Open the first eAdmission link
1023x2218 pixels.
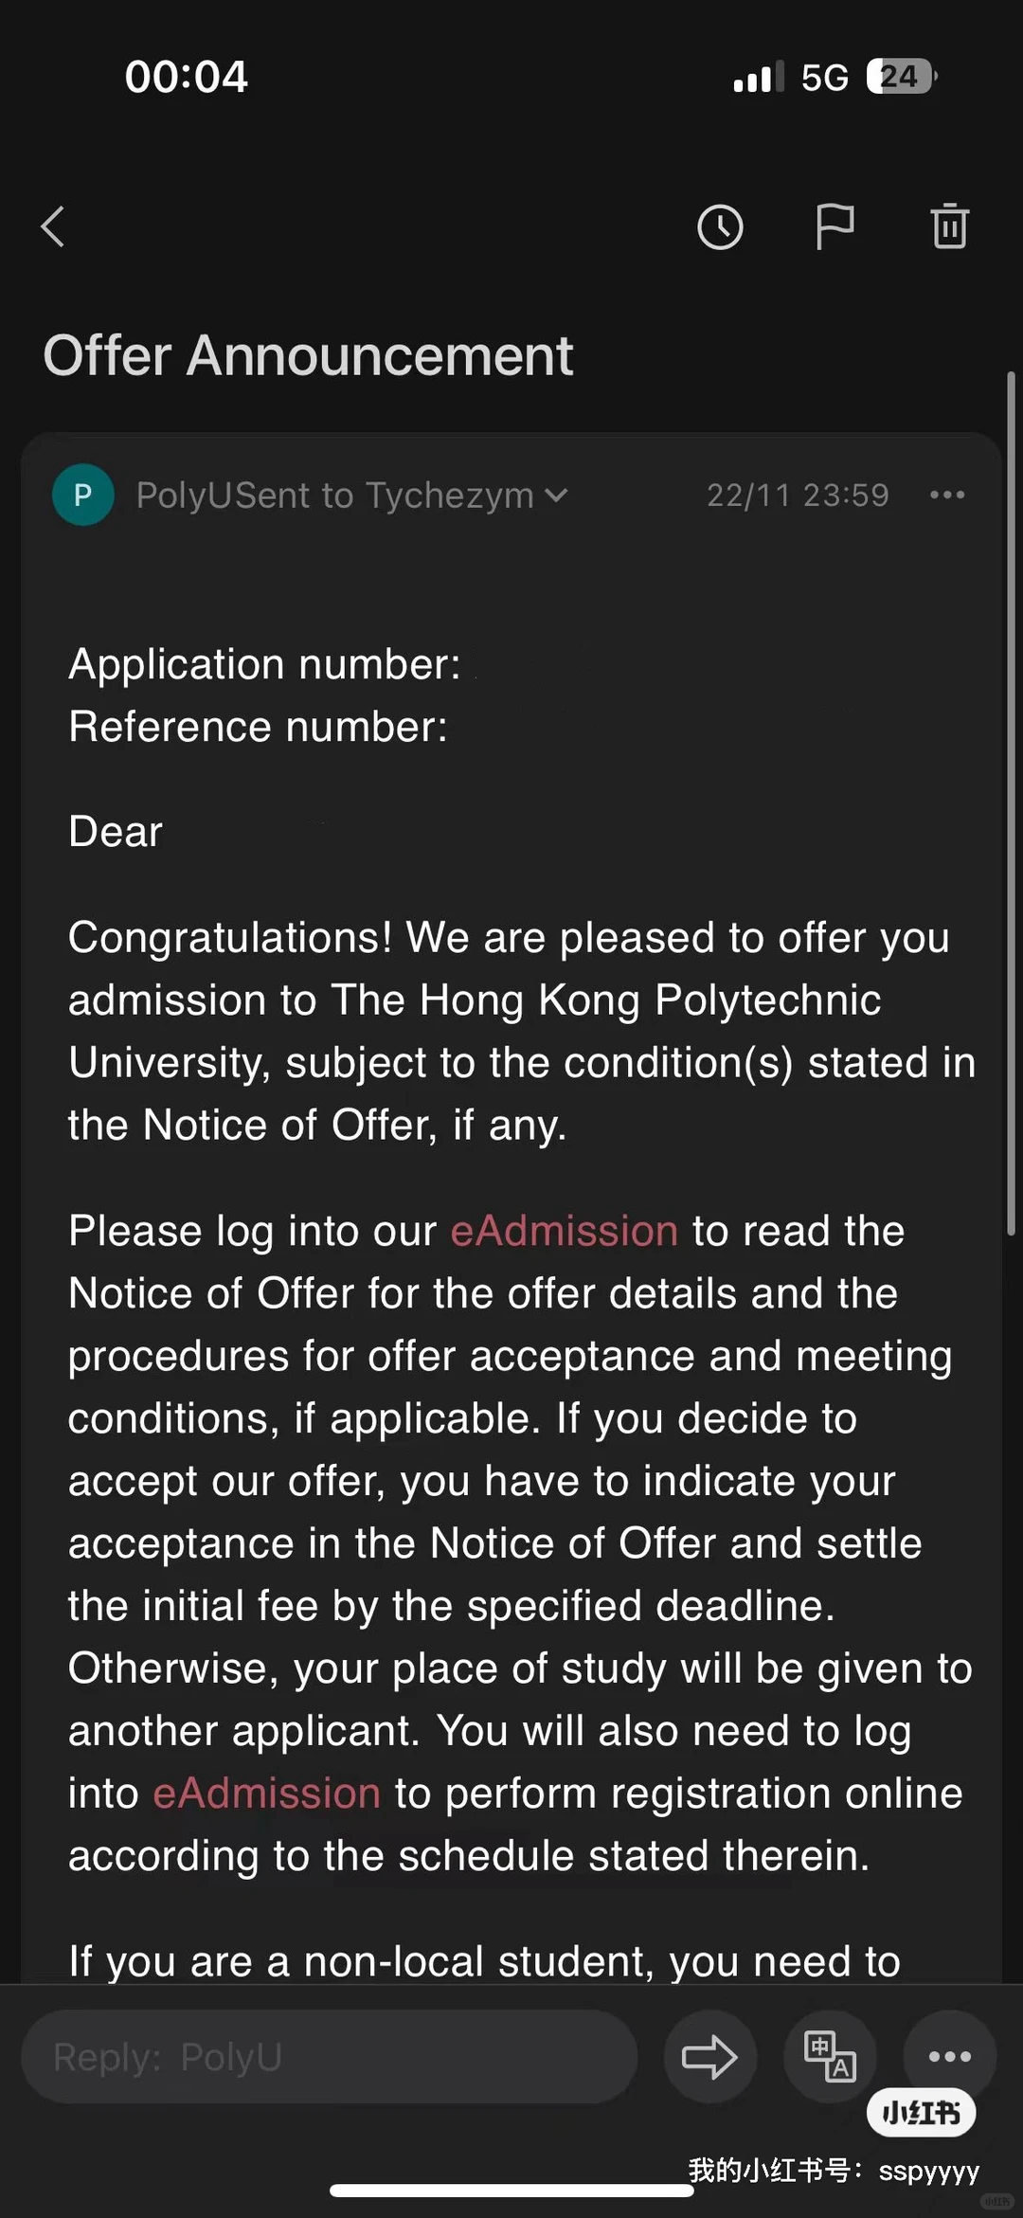[565, 1231]
